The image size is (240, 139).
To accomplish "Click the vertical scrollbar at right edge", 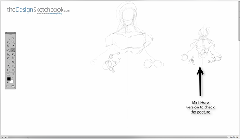I will point(239,21).
